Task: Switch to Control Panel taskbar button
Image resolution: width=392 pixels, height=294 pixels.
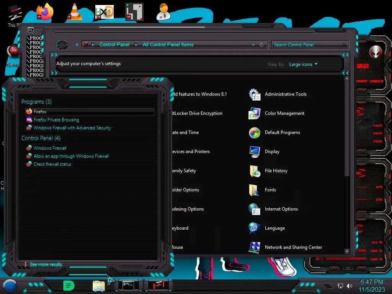Action: (x=158, y=285)
